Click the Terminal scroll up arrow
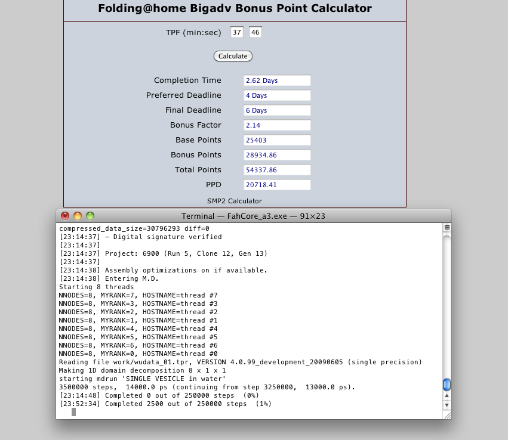Image resolution: width=508 pixels, height=440 pixels. pyautogui.click(x=447, y=395)
